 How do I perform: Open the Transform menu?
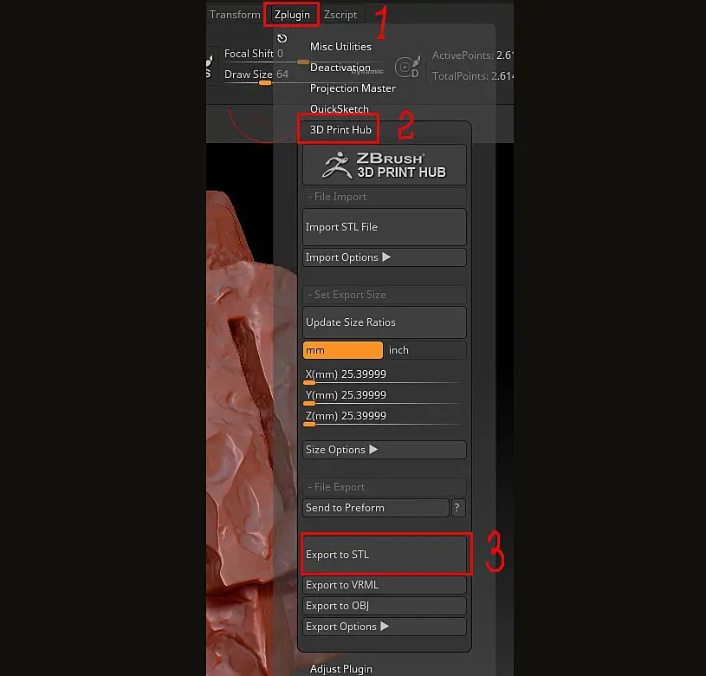point(235,15)
